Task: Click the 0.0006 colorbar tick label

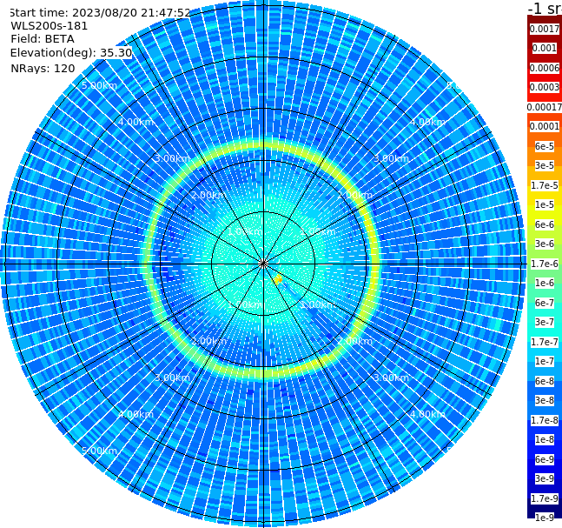Action: 545,68
